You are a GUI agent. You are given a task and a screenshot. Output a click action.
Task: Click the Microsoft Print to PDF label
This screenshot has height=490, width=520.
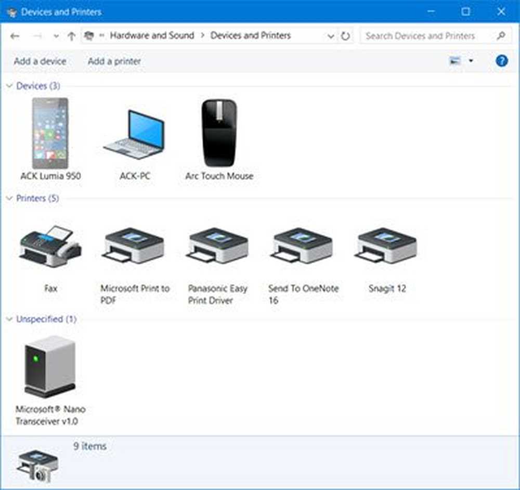(x=135, y=294)
